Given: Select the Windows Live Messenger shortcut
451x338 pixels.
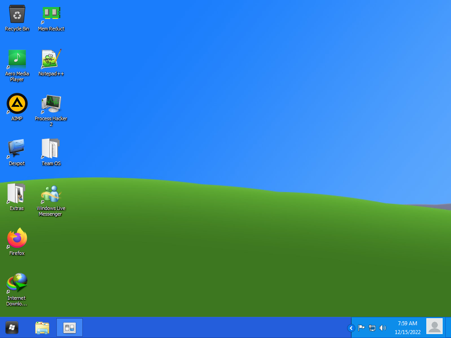Looking at the screenshot, I should [x=51, y=200].
